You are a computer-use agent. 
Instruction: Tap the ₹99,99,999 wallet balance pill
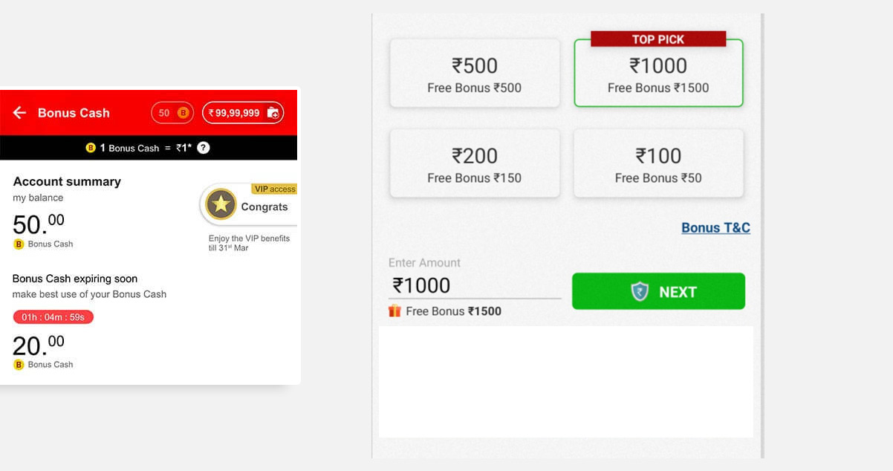tap(234, 113)
